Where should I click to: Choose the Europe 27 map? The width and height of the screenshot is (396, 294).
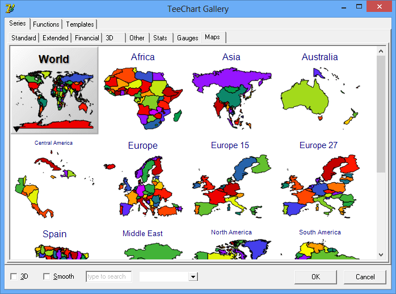click(320, 179)
